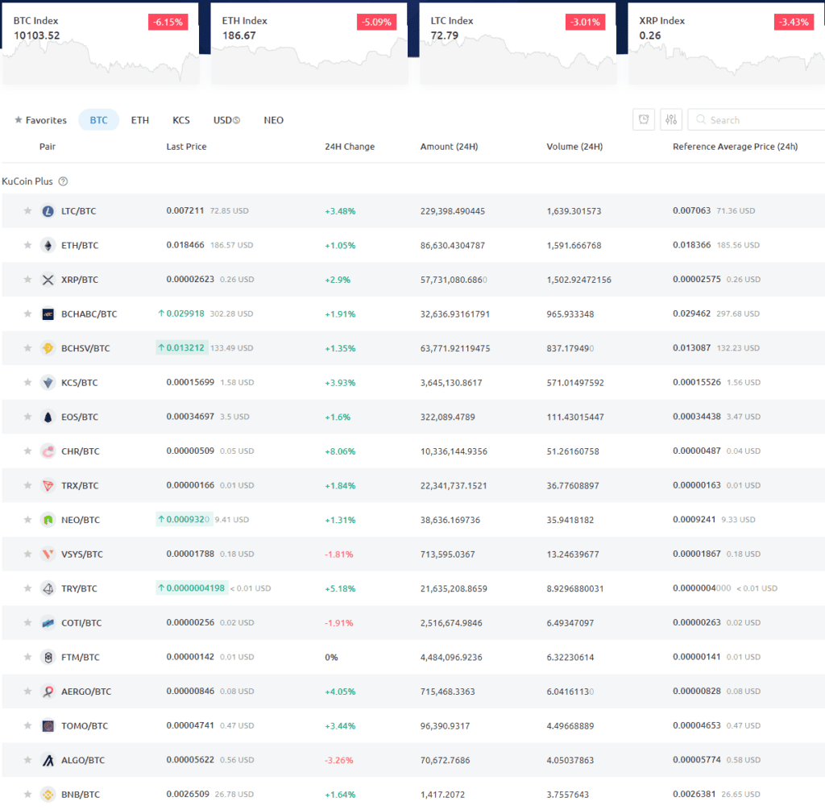Click the TRY coin icon
825x810 pixels.
(48, 588)
